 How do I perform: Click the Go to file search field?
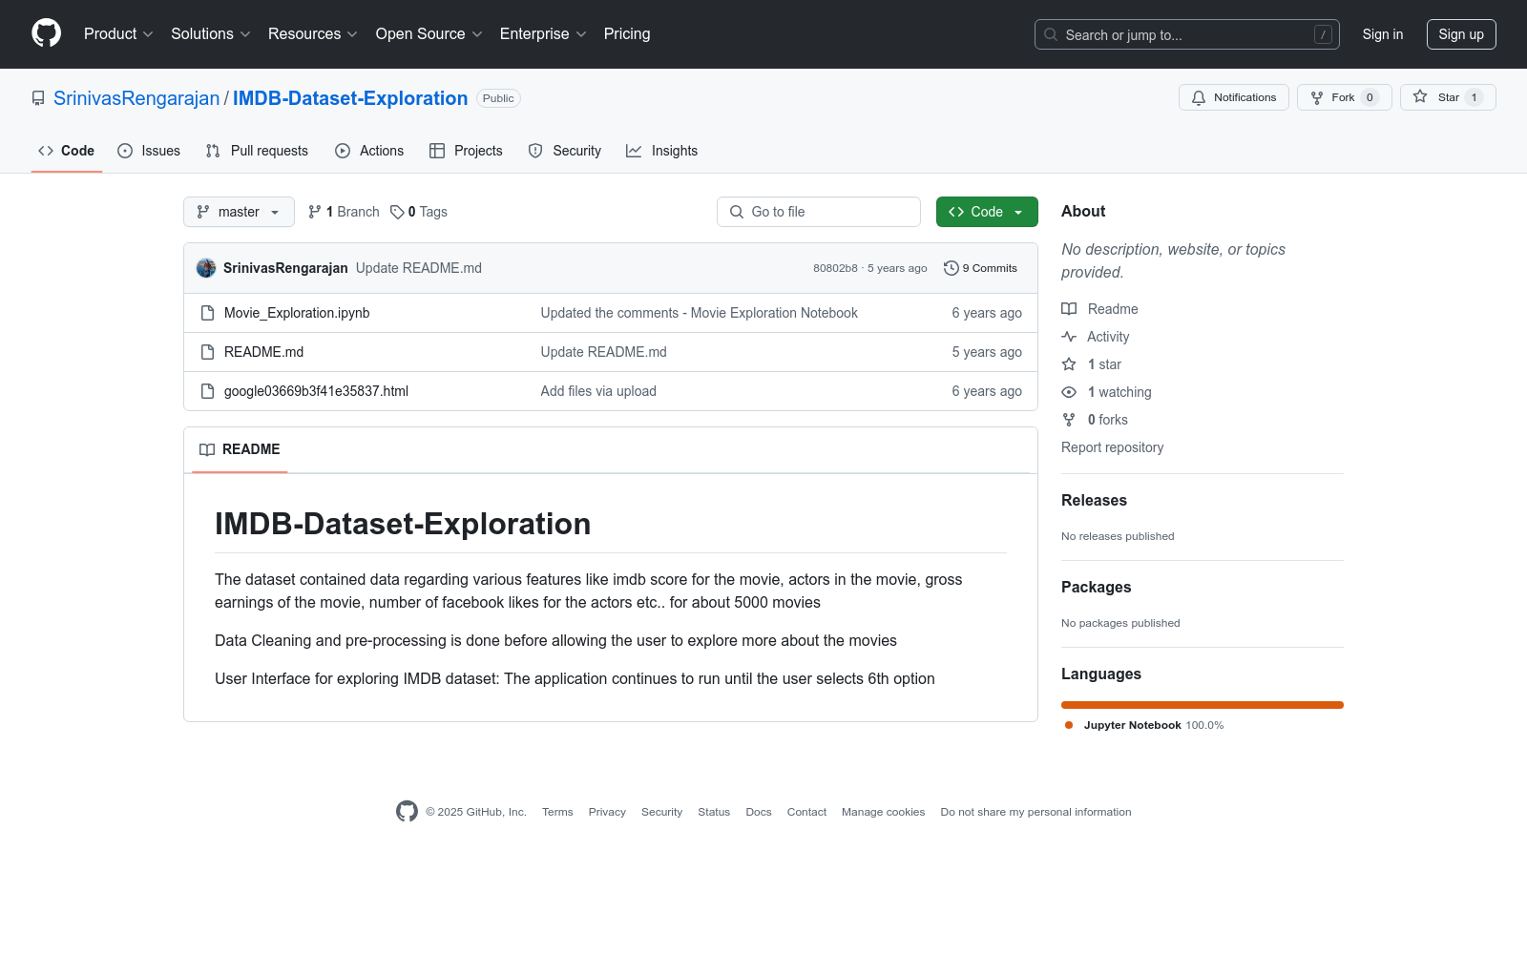819,212
